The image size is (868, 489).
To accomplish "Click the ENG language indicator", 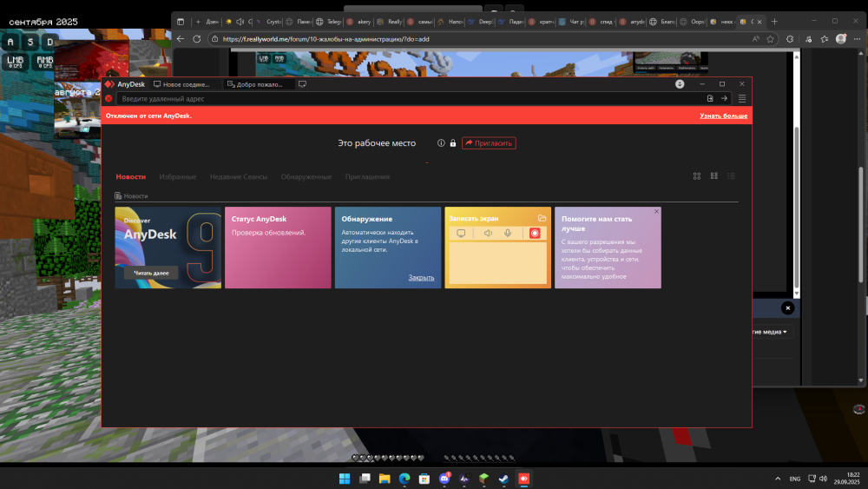I will pos(795,479).
